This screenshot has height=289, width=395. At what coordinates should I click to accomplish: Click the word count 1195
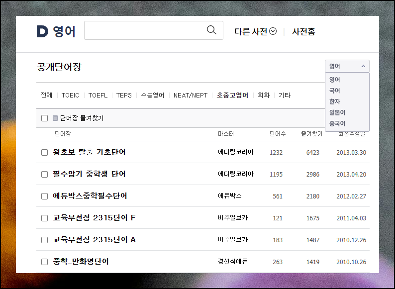[x=276, y=175]
